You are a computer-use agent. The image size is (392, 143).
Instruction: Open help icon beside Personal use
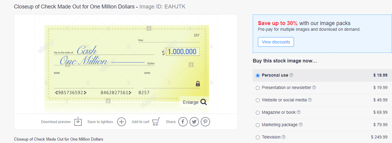291,75
